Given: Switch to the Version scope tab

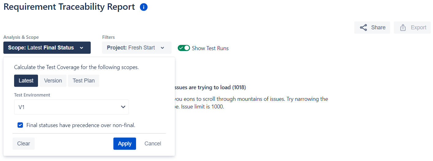Looking at the screenshot, I should coord(53,81).
